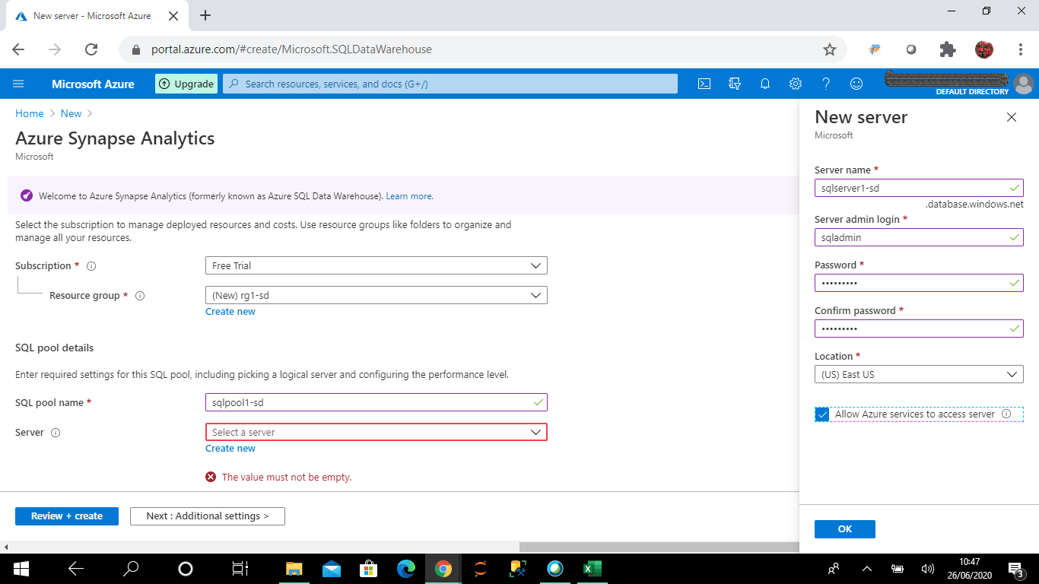Open the Select a server dropdown
The height and width of the screenshot is (584, 1039).
coord(376,432)
